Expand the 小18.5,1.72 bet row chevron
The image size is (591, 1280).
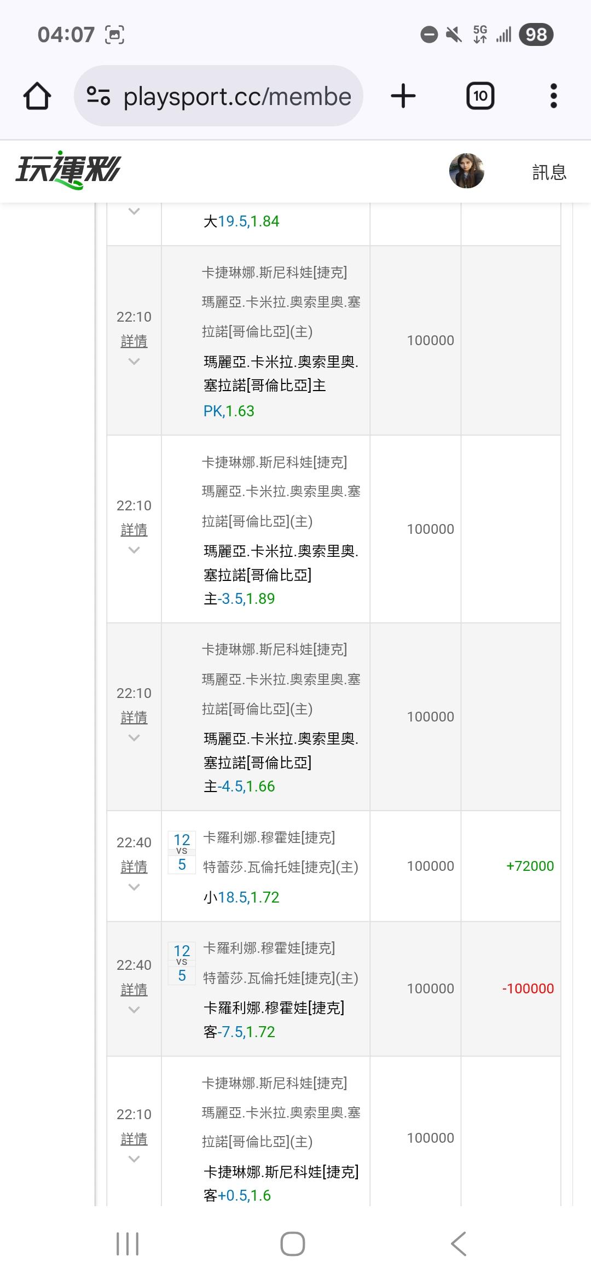click(134, 887)
